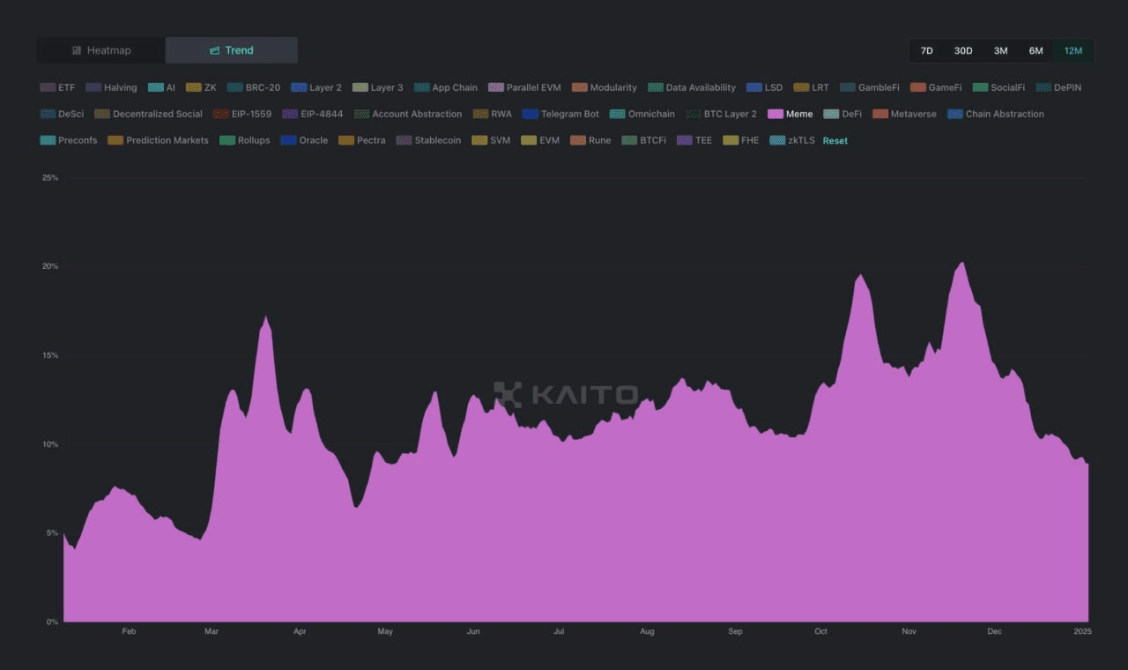The image size is (1128, 670).
Task: Select the 12M time range
Action: [x=1073, y=50]
